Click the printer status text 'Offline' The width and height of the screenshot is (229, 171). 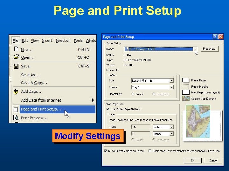point(127,55)
